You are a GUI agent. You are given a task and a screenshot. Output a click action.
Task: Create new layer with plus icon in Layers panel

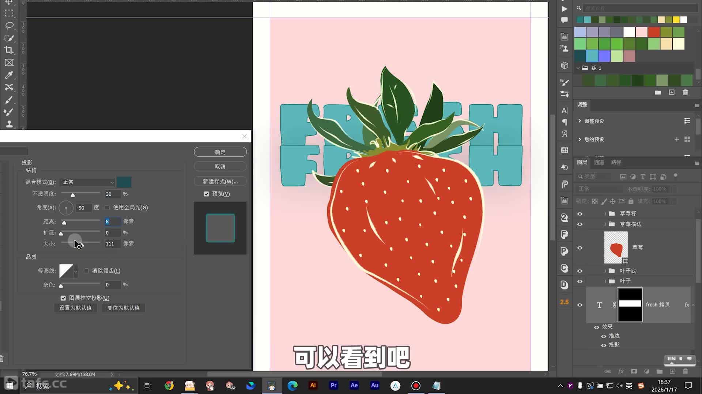click(672, 371)
